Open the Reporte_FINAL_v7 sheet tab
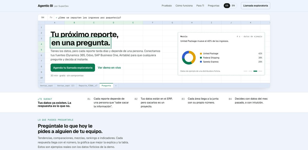The width and height of the screenshot is (308, 150). click(x=88, y=86)
